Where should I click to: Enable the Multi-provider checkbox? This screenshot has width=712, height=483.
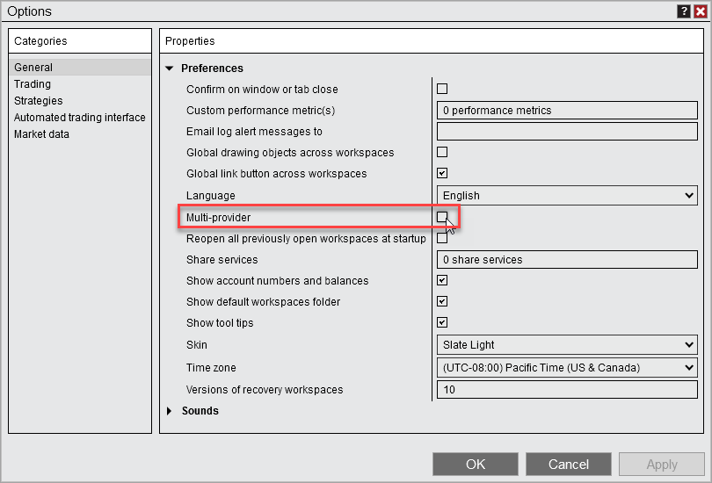(442, 217)
